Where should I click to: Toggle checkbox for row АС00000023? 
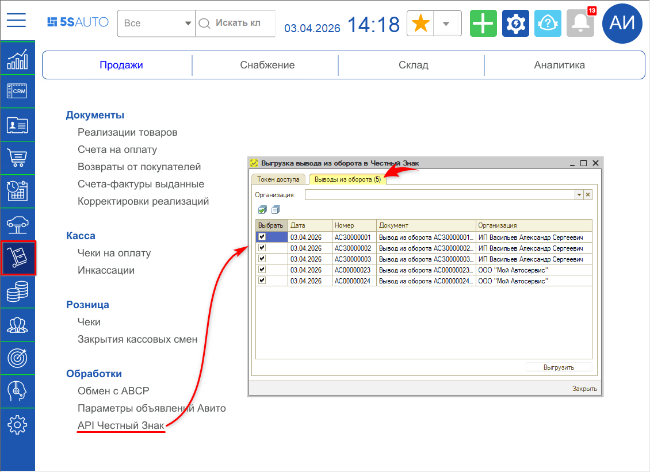(262, 269)
